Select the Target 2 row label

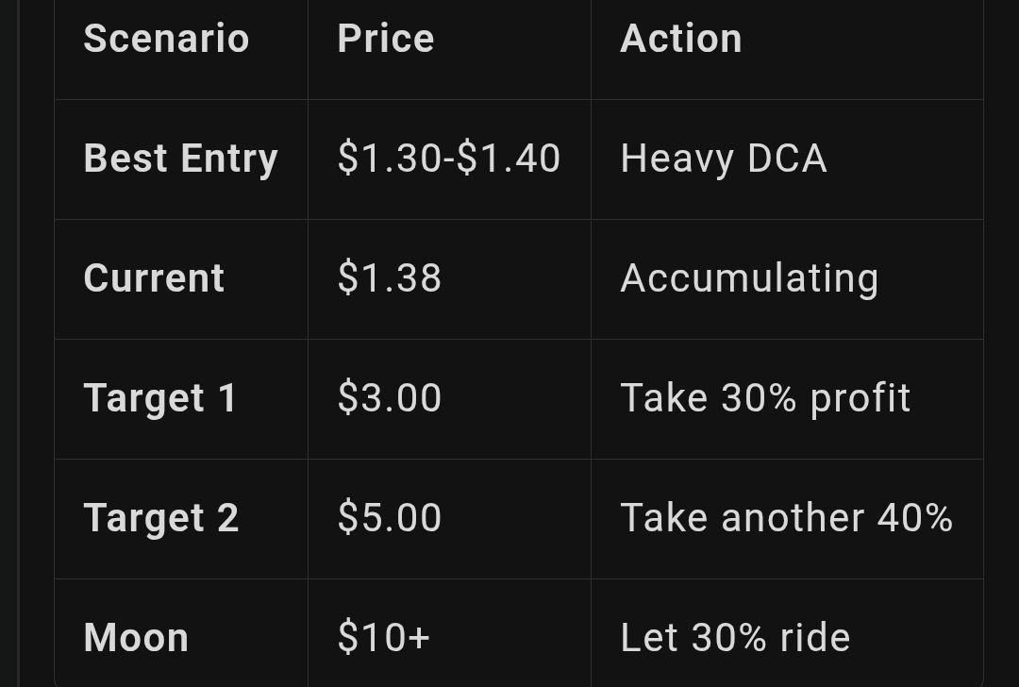click(161, 518)
